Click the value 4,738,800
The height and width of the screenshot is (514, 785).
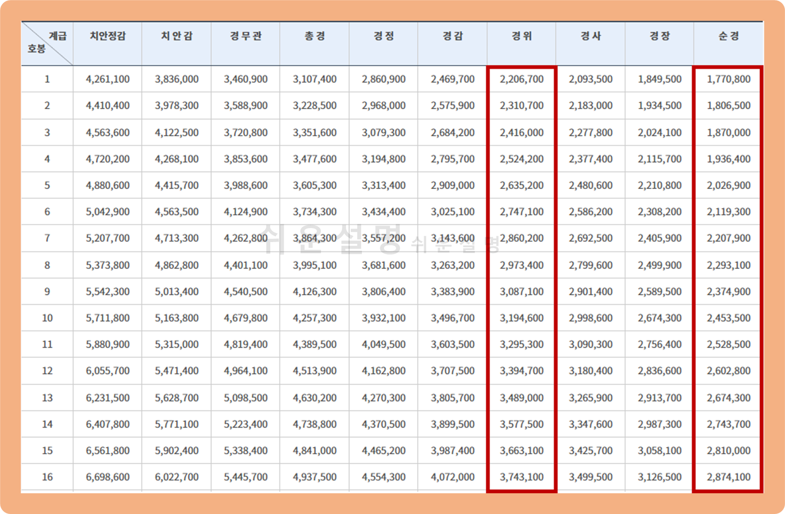point(315,424)
